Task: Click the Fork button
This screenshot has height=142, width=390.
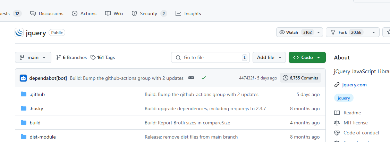Action: (x=347, y=32)
